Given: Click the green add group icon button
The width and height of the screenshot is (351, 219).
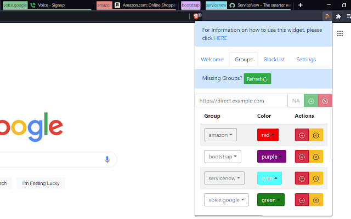Looking at the screenshot, I should point(311,101).
